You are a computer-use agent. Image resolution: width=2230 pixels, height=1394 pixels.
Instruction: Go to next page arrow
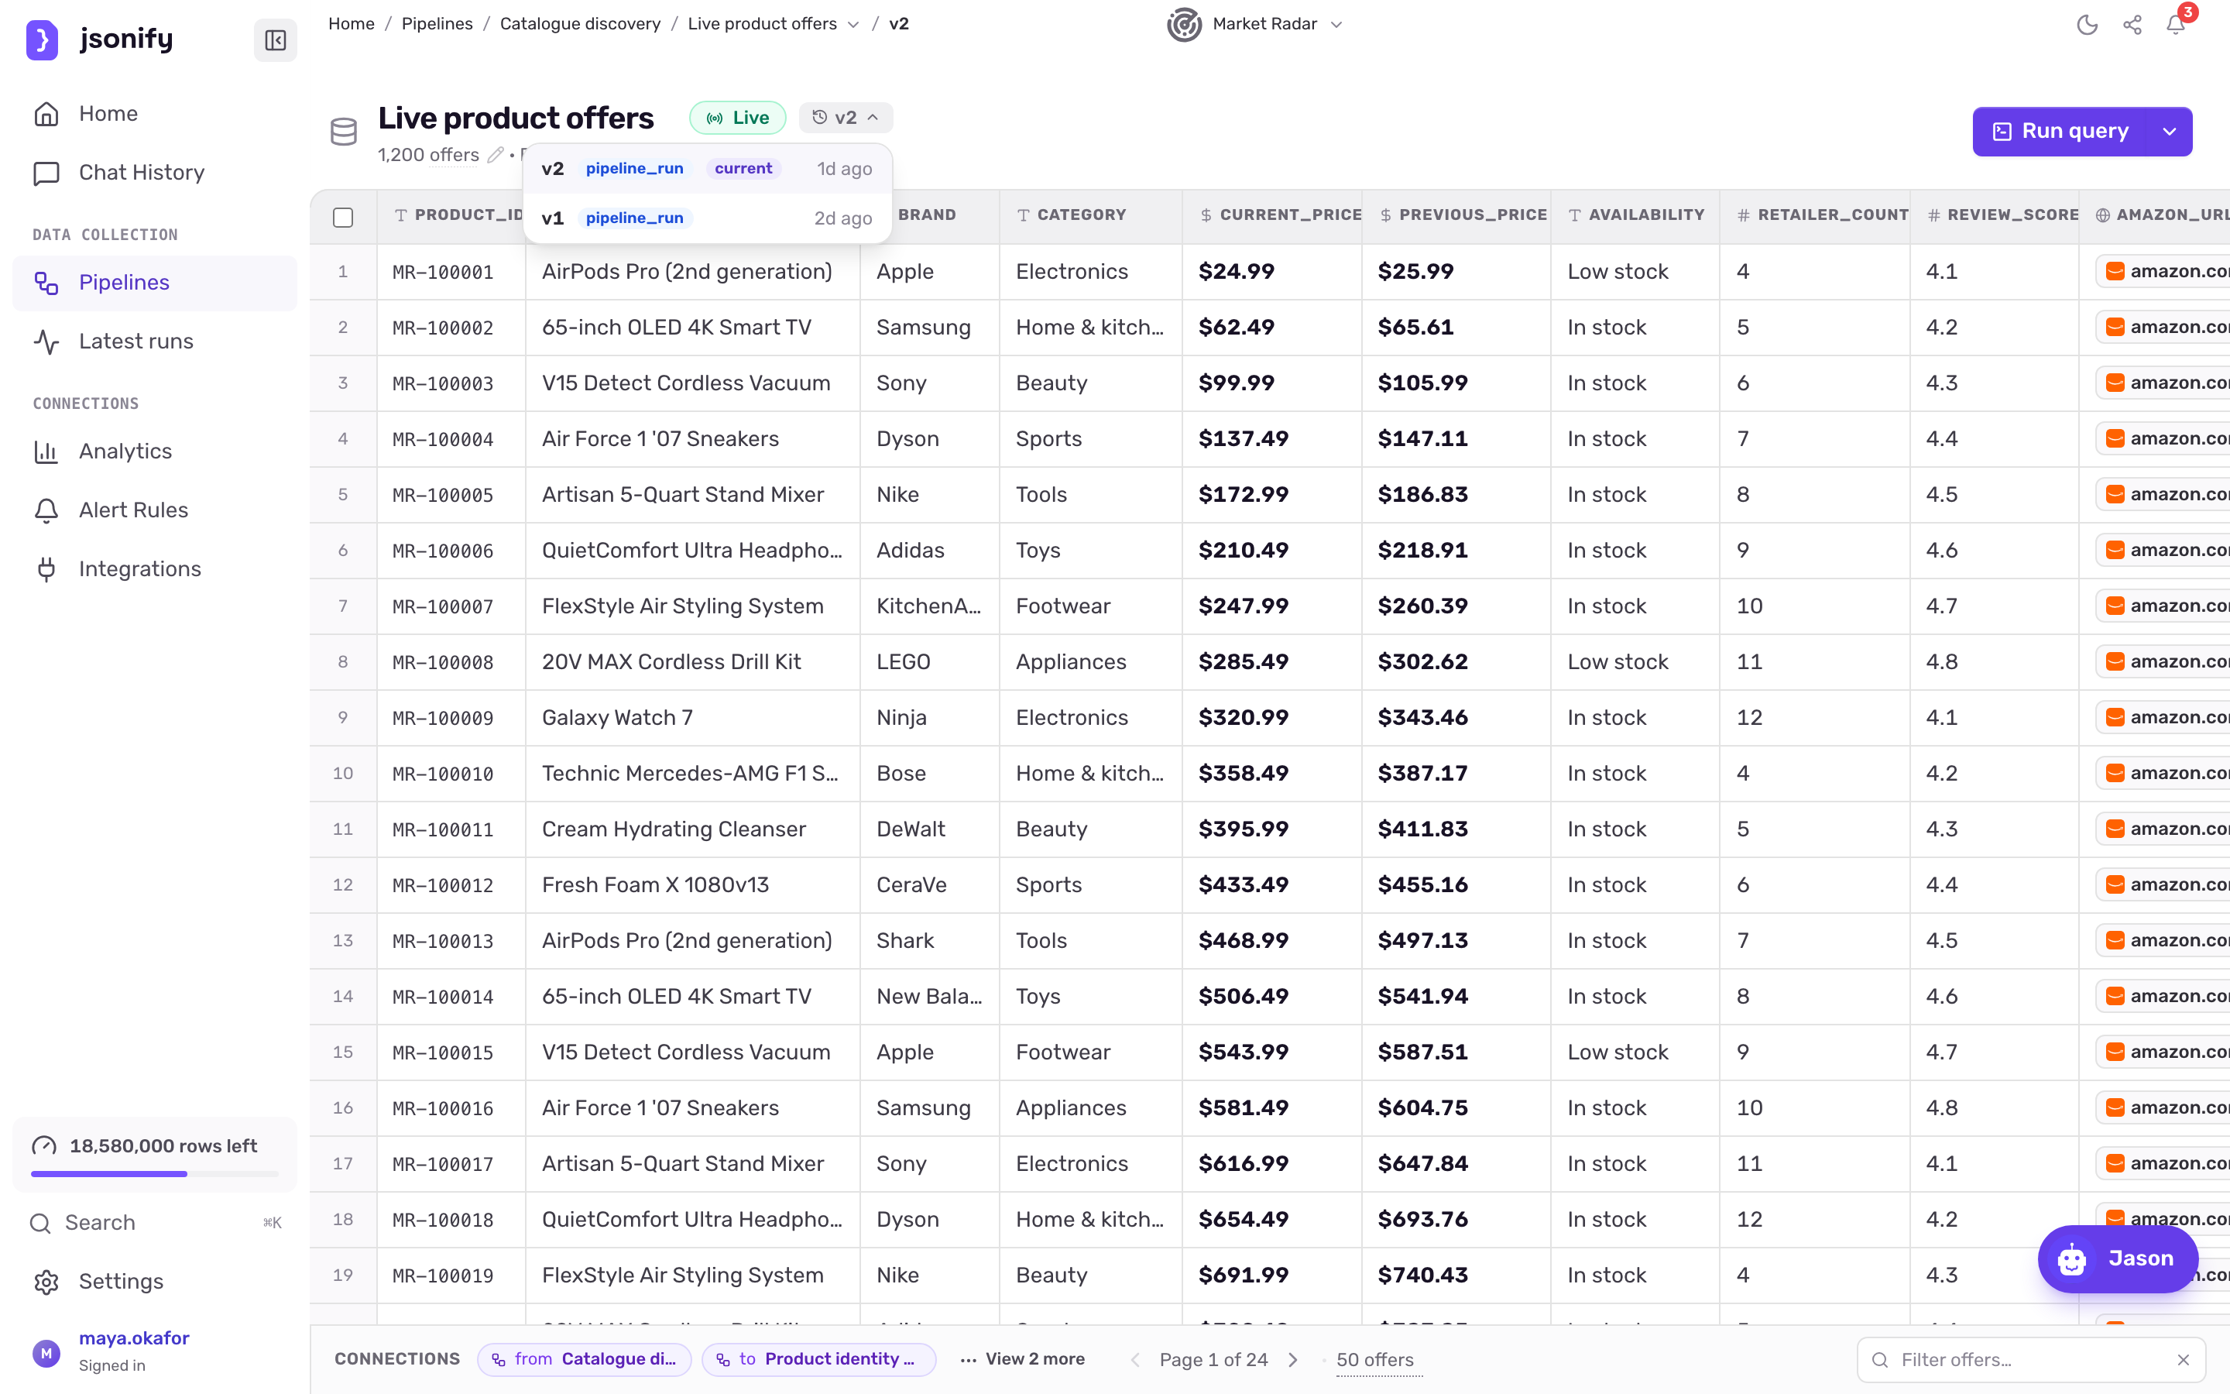tap(1293, 1360)
